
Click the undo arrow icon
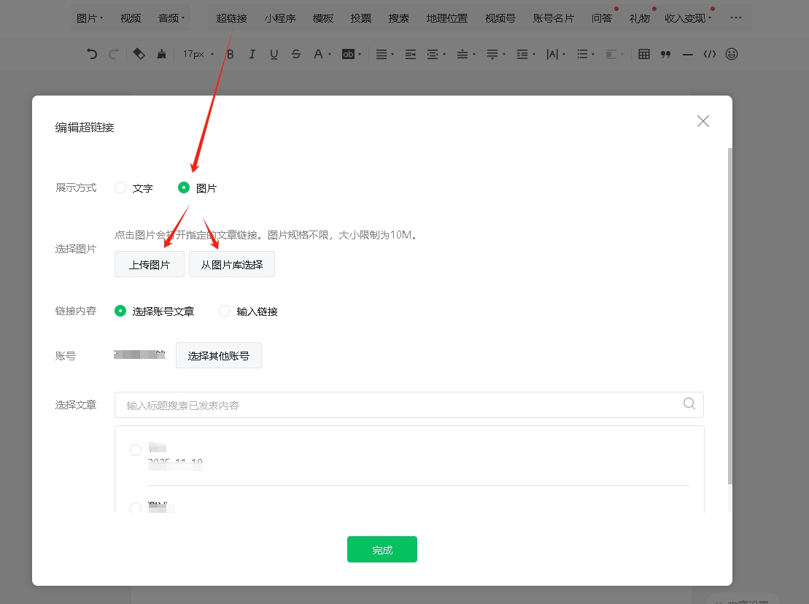coord(92,54)
